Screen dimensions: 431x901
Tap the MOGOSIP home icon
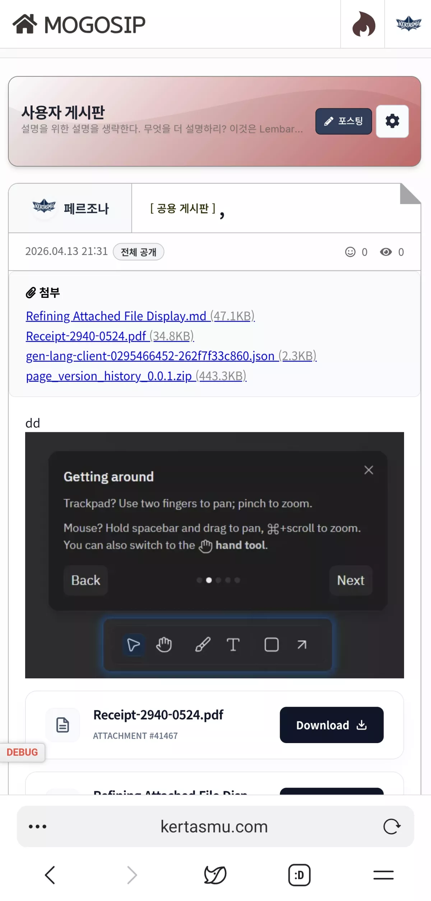pos(24,24)
